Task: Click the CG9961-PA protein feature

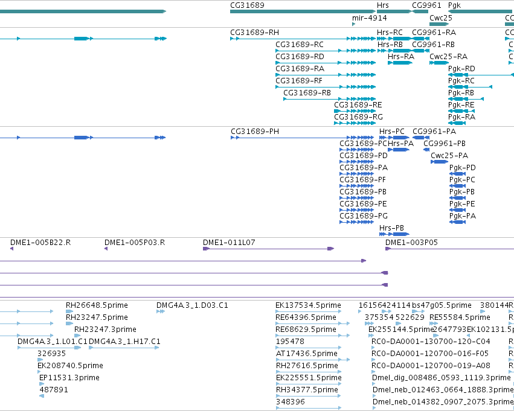Action: pos(421,138)
